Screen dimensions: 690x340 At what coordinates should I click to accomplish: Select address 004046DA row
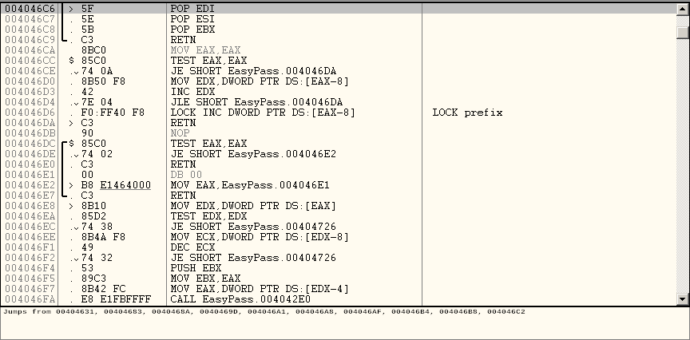[338, 123]
